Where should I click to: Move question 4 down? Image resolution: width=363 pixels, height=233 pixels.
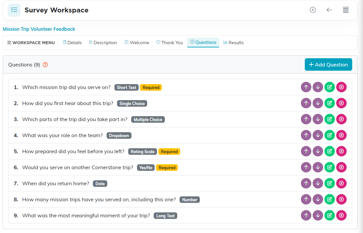click(318, 135)
